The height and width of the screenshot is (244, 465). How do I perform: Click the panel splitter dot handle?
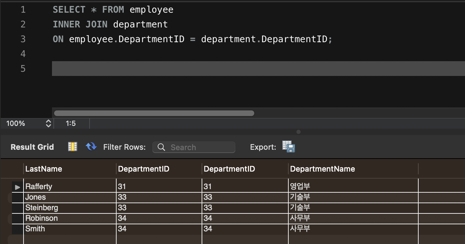pos(299,132)
